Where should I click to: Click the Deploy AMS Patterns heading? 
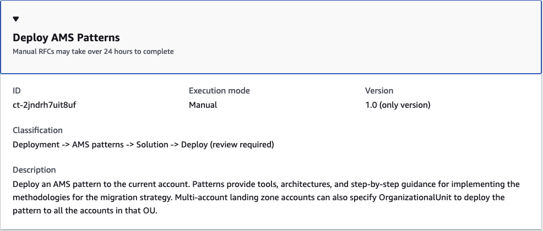coord(66,38)
